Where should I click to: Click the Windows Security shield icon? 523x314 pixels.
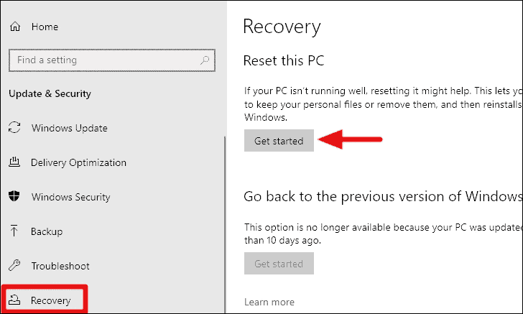point(14,196)
